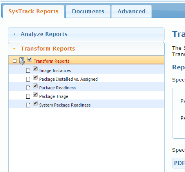Click the Image Instances document icon

(28, 71)
